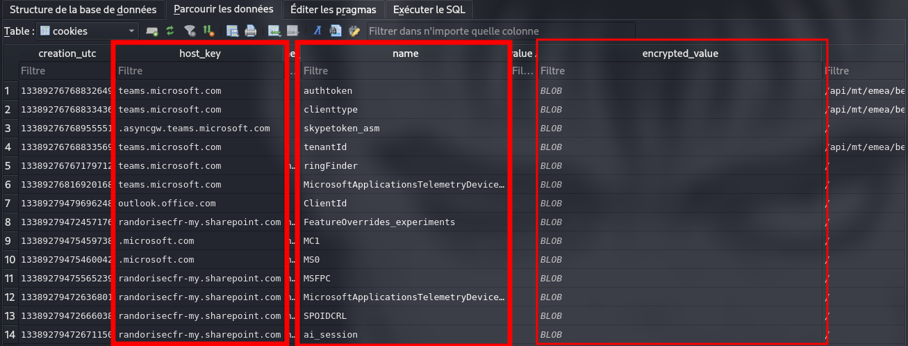908x346 pixels.
Task: Click the refresh table data icon
Action: coord(170,31)
